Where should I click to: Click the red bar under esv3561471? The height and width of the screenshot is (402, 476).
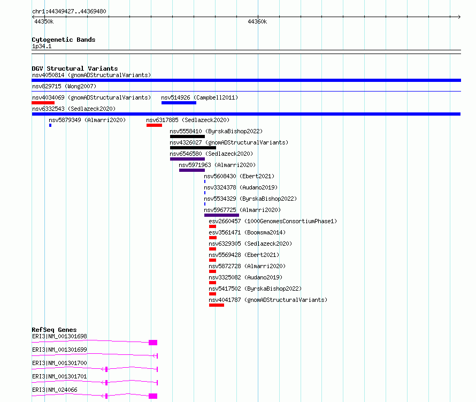click(x=213, y=238)
